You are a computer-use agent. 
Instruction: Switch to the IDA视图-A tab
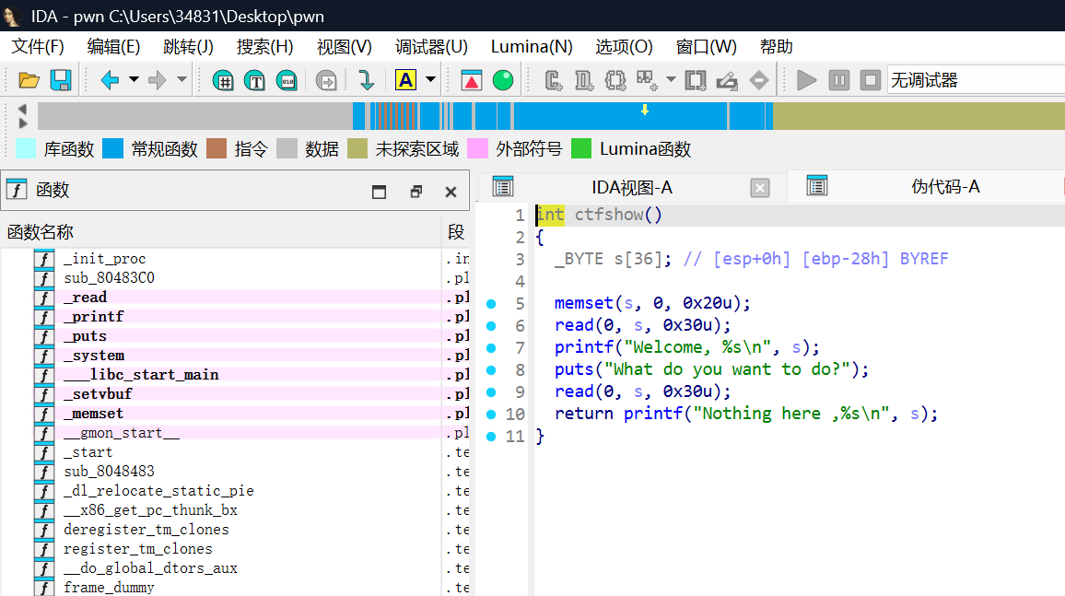point(632,187)
